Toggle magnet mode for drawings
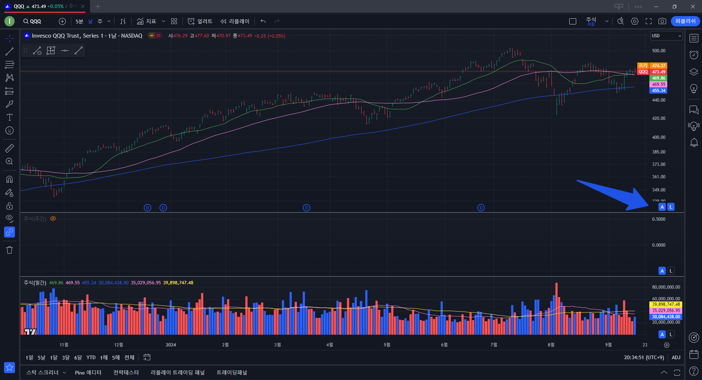 click(10, 179)
